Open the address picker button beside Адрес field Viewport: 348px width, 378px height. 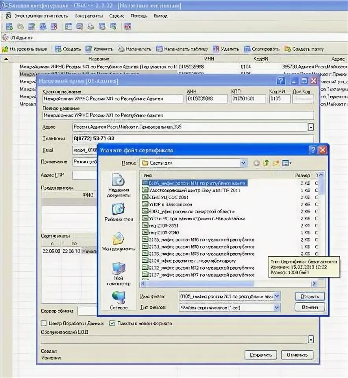click(311, 127)
